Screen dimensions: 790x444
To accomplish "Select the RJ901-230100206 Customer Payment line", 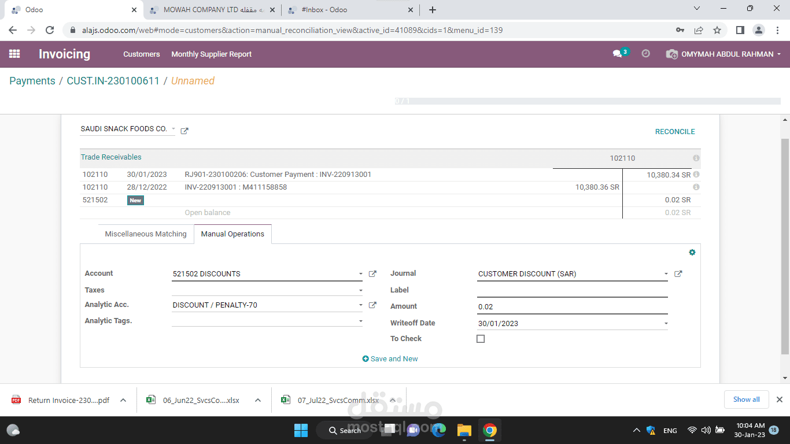I will tap(390, 174).
